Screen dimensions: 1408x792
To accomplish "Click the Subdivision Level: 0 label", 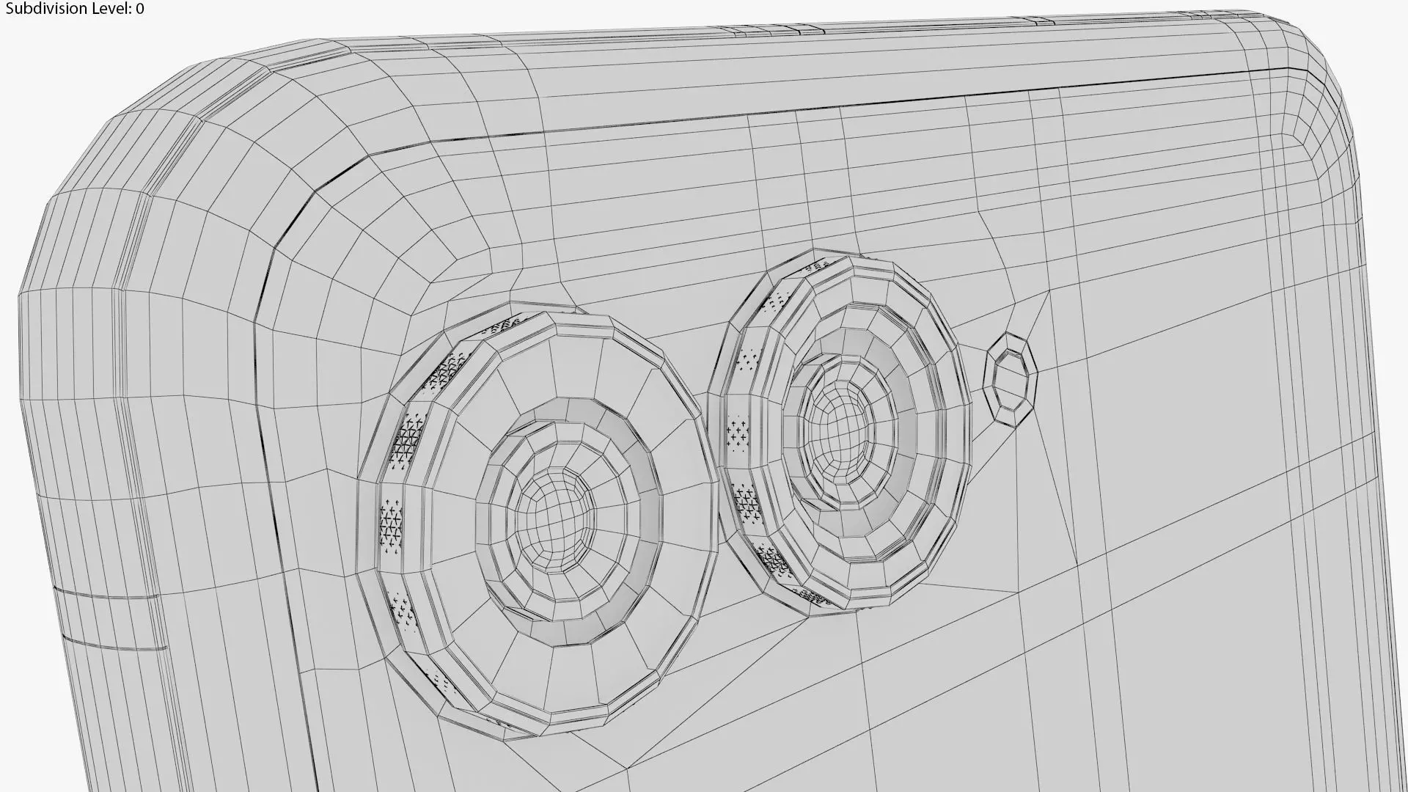I will [73, 9].
